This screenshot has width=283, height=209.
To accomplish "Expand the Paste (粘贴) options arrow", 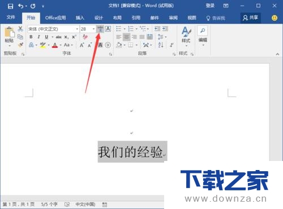I will coord(10,46).
